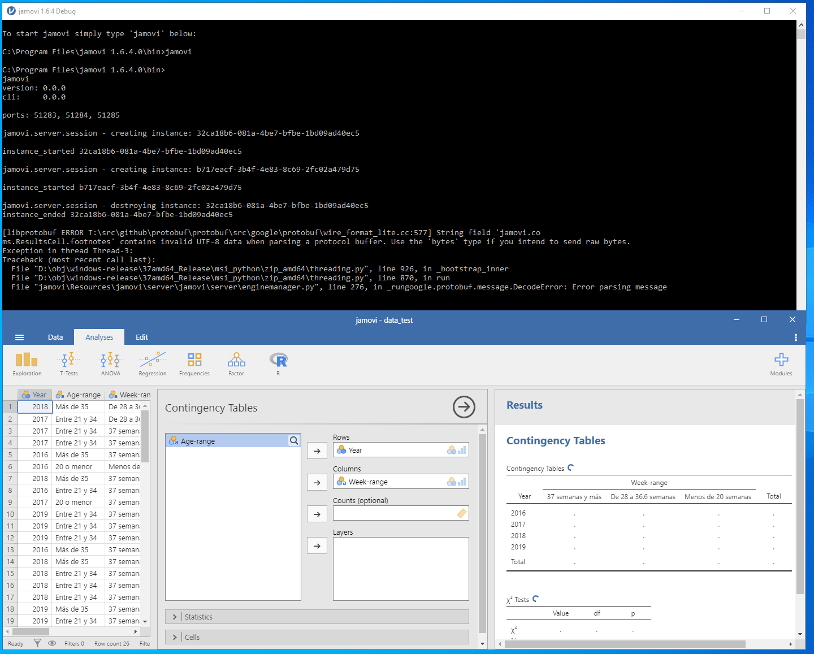Click the Results heading
Image resolution: width=814 pixels, height=654 pixels.
tap(525, 405)
